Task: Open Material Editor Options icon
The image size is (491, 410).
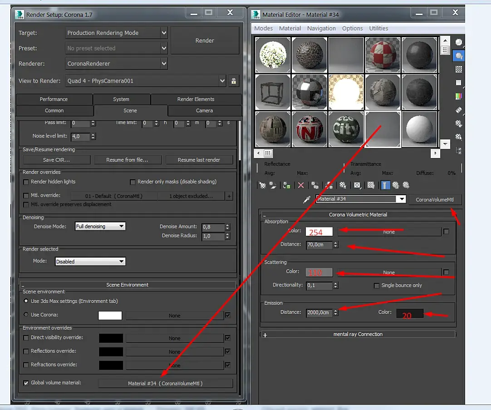Action: pos(459,123)
